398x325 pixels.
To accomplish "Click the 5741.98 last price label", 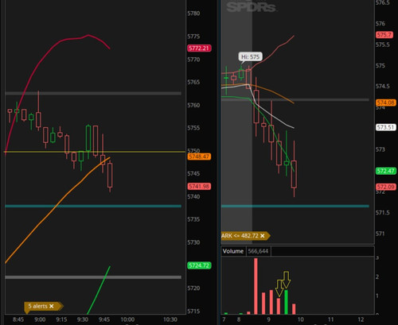I will point(199,187).
